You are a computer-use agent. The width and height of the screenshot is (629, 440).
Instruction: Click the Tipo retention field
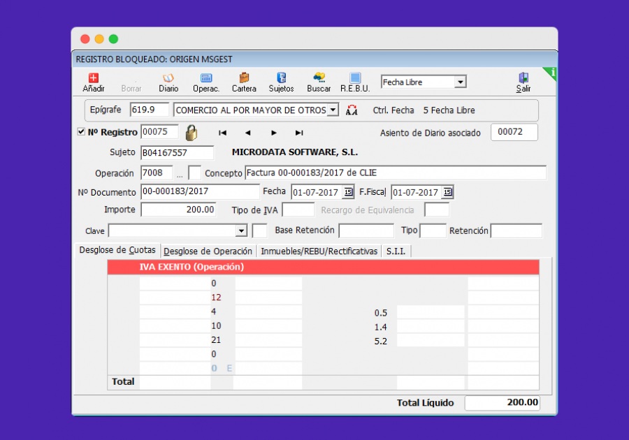click(x=433, y=230)
